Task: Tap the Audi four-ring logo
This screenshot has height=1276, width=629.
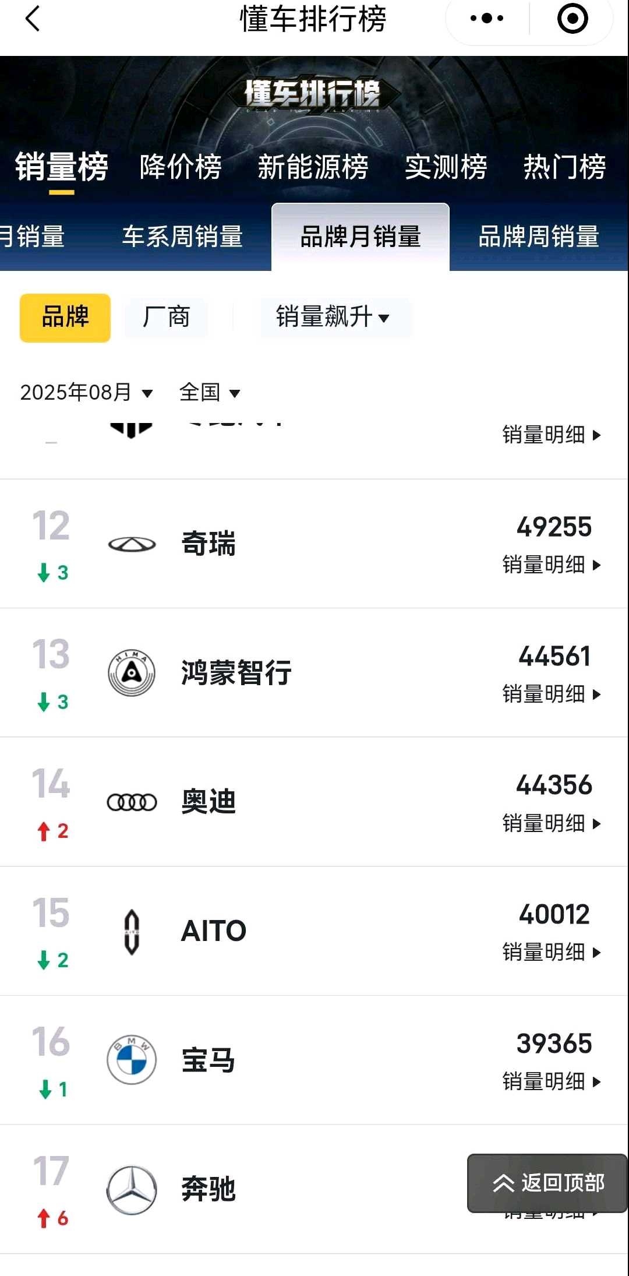Action: 132,802
